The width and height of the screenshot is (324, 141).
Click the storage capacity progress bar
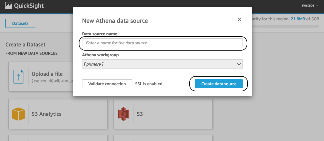click(x=285, y=26)
